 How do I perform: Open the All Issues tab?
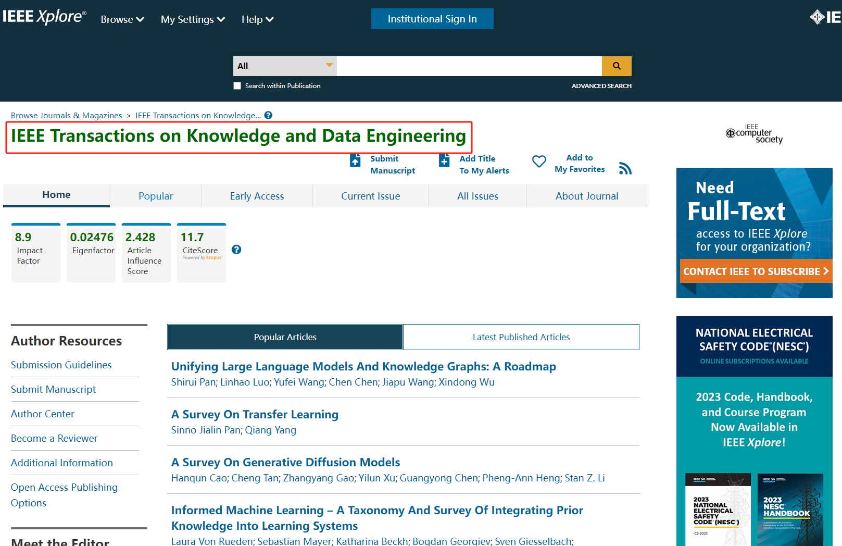tap(478, 196)
